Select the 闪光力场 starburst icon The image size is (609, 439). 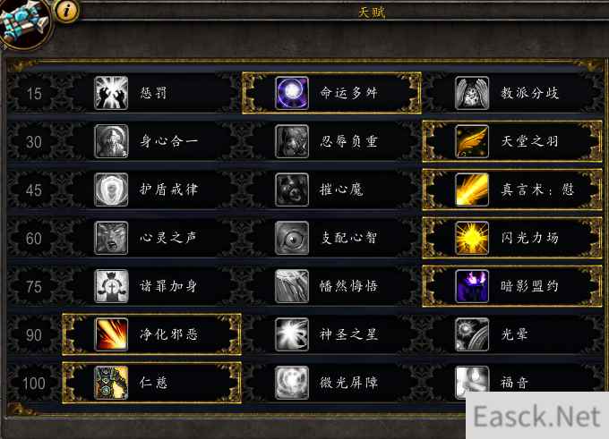click(x=472, y=238)
